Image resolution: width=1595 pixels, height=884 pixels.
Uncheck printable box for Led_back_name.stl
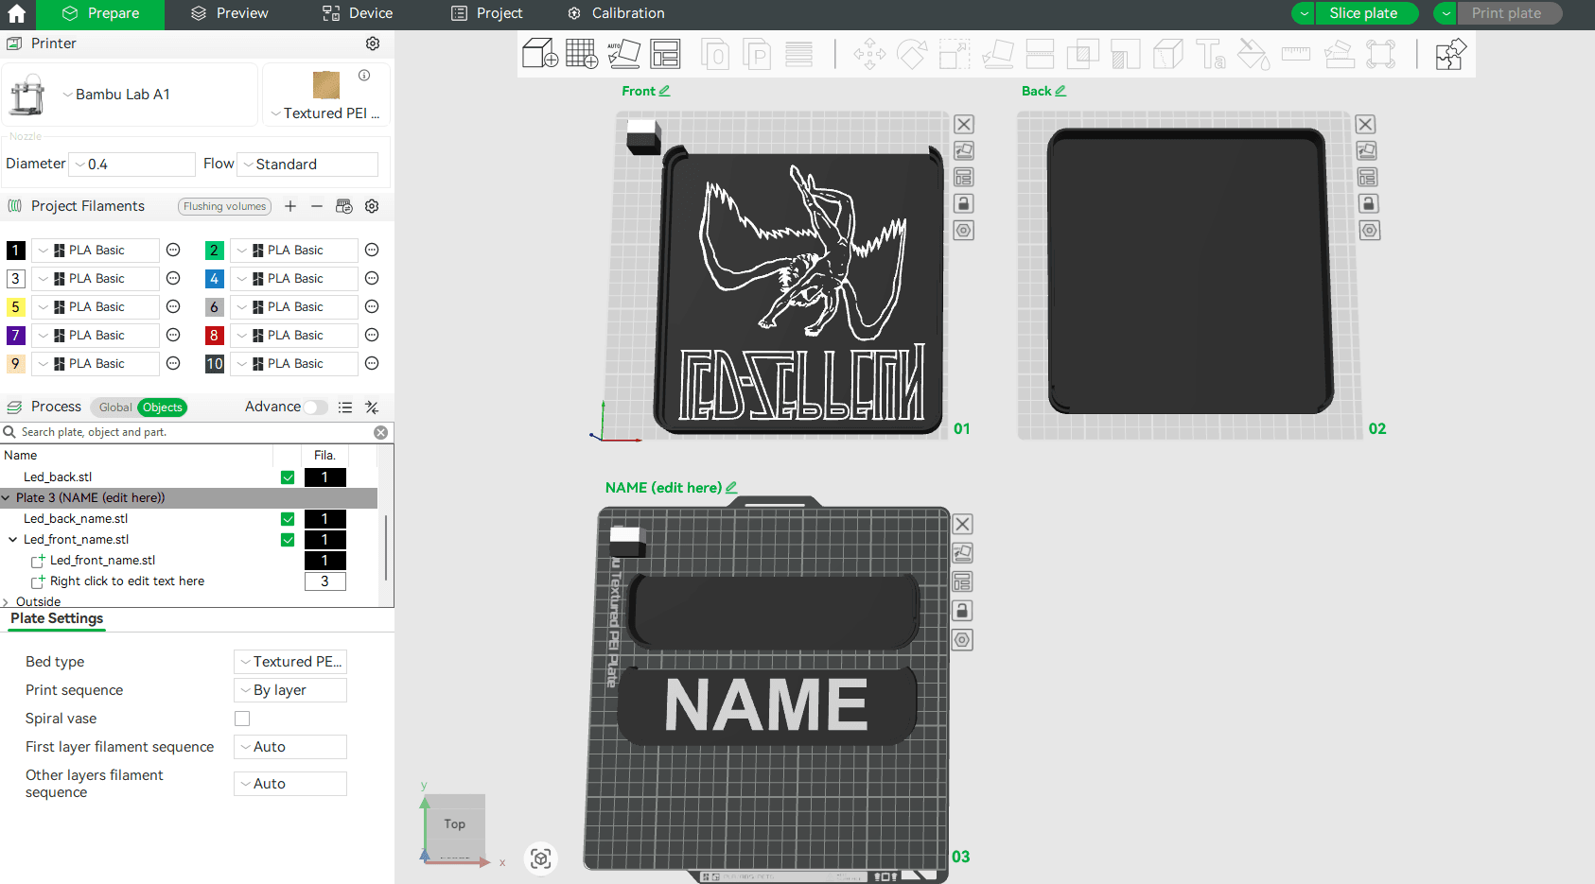[288, 519]
